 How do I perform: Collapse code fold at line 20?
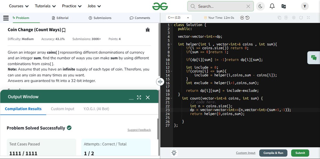(x=171, y=99)
